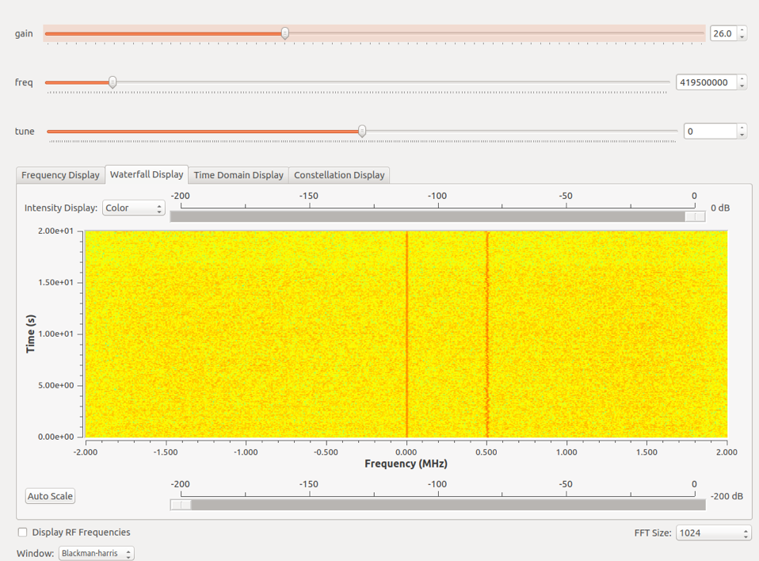The image size is (759, 561).
Task: Focus the freq value field showing 419500000
Action: point(706,82)
